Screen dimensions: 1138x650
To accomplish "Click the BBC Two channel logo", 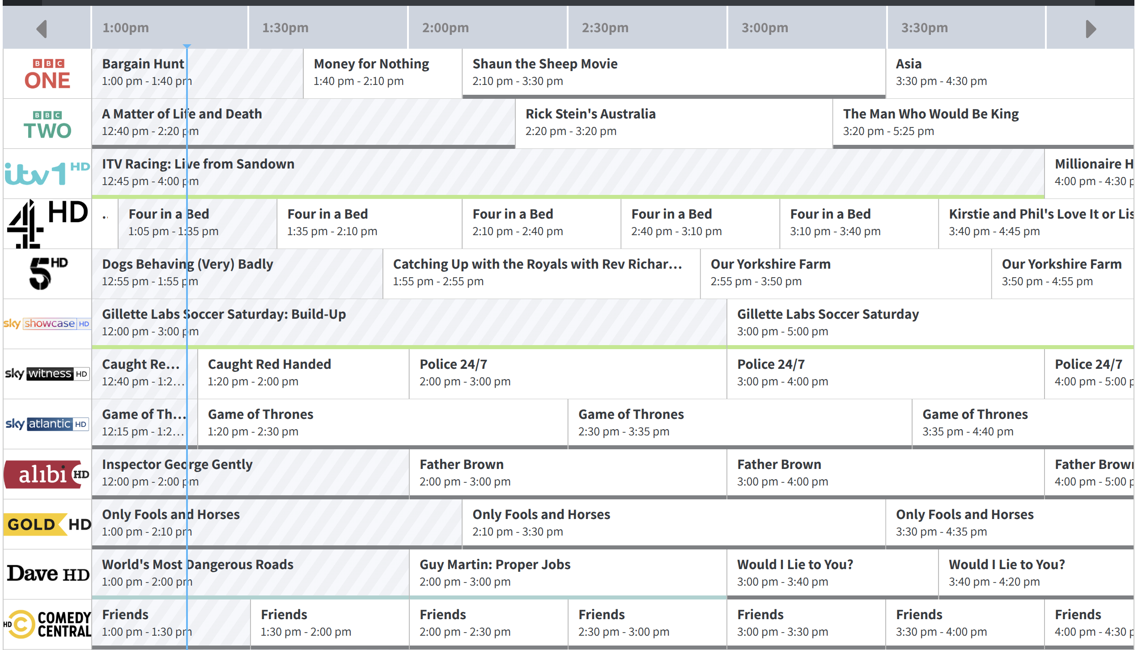I will (x=47, y=124).
